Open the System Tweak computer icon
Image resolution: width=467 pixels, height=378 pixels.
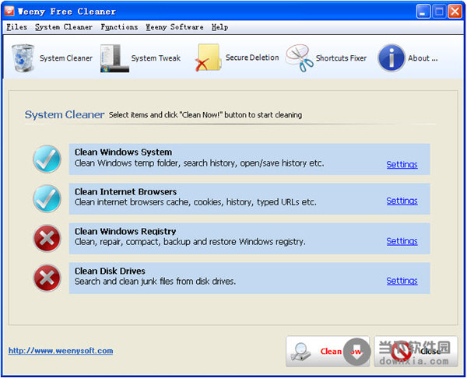click(x=114, y=58)
